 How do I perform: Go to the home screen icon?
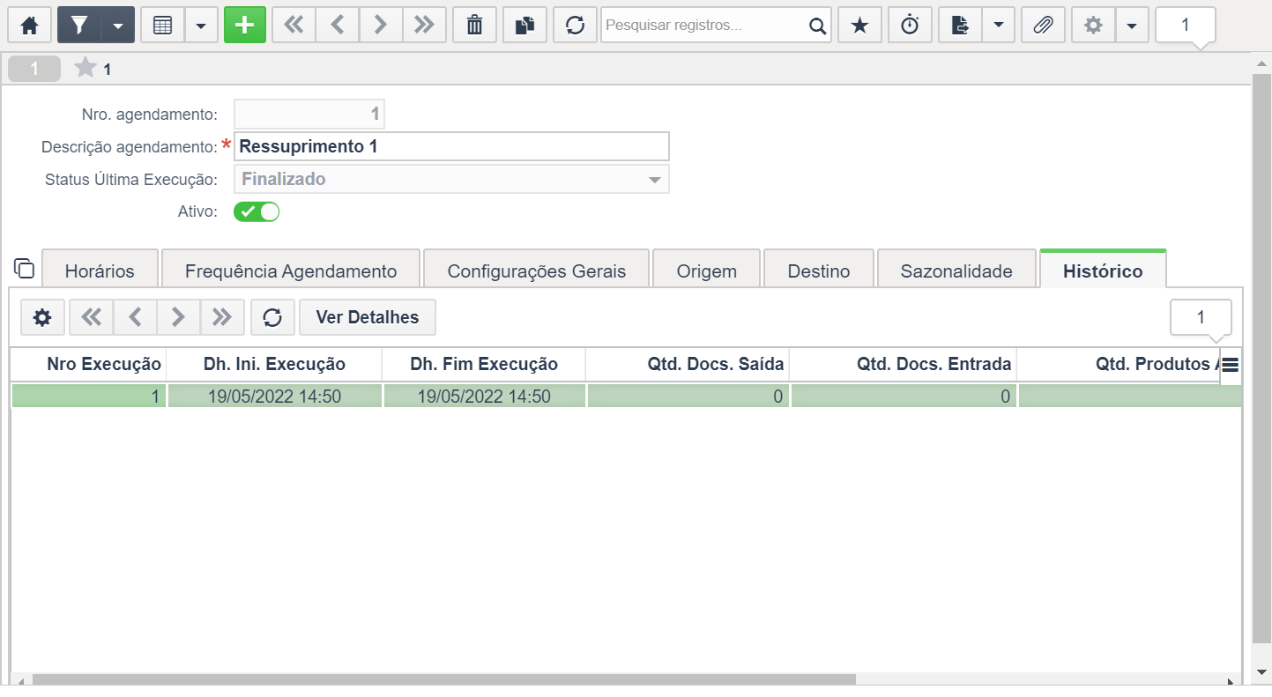(29, 26)
